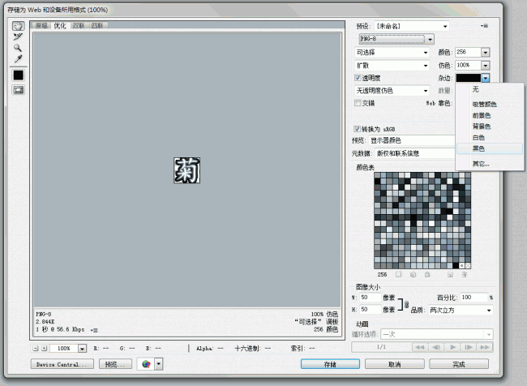Click the zoom out minus button
527x386 pixels.
36,349
